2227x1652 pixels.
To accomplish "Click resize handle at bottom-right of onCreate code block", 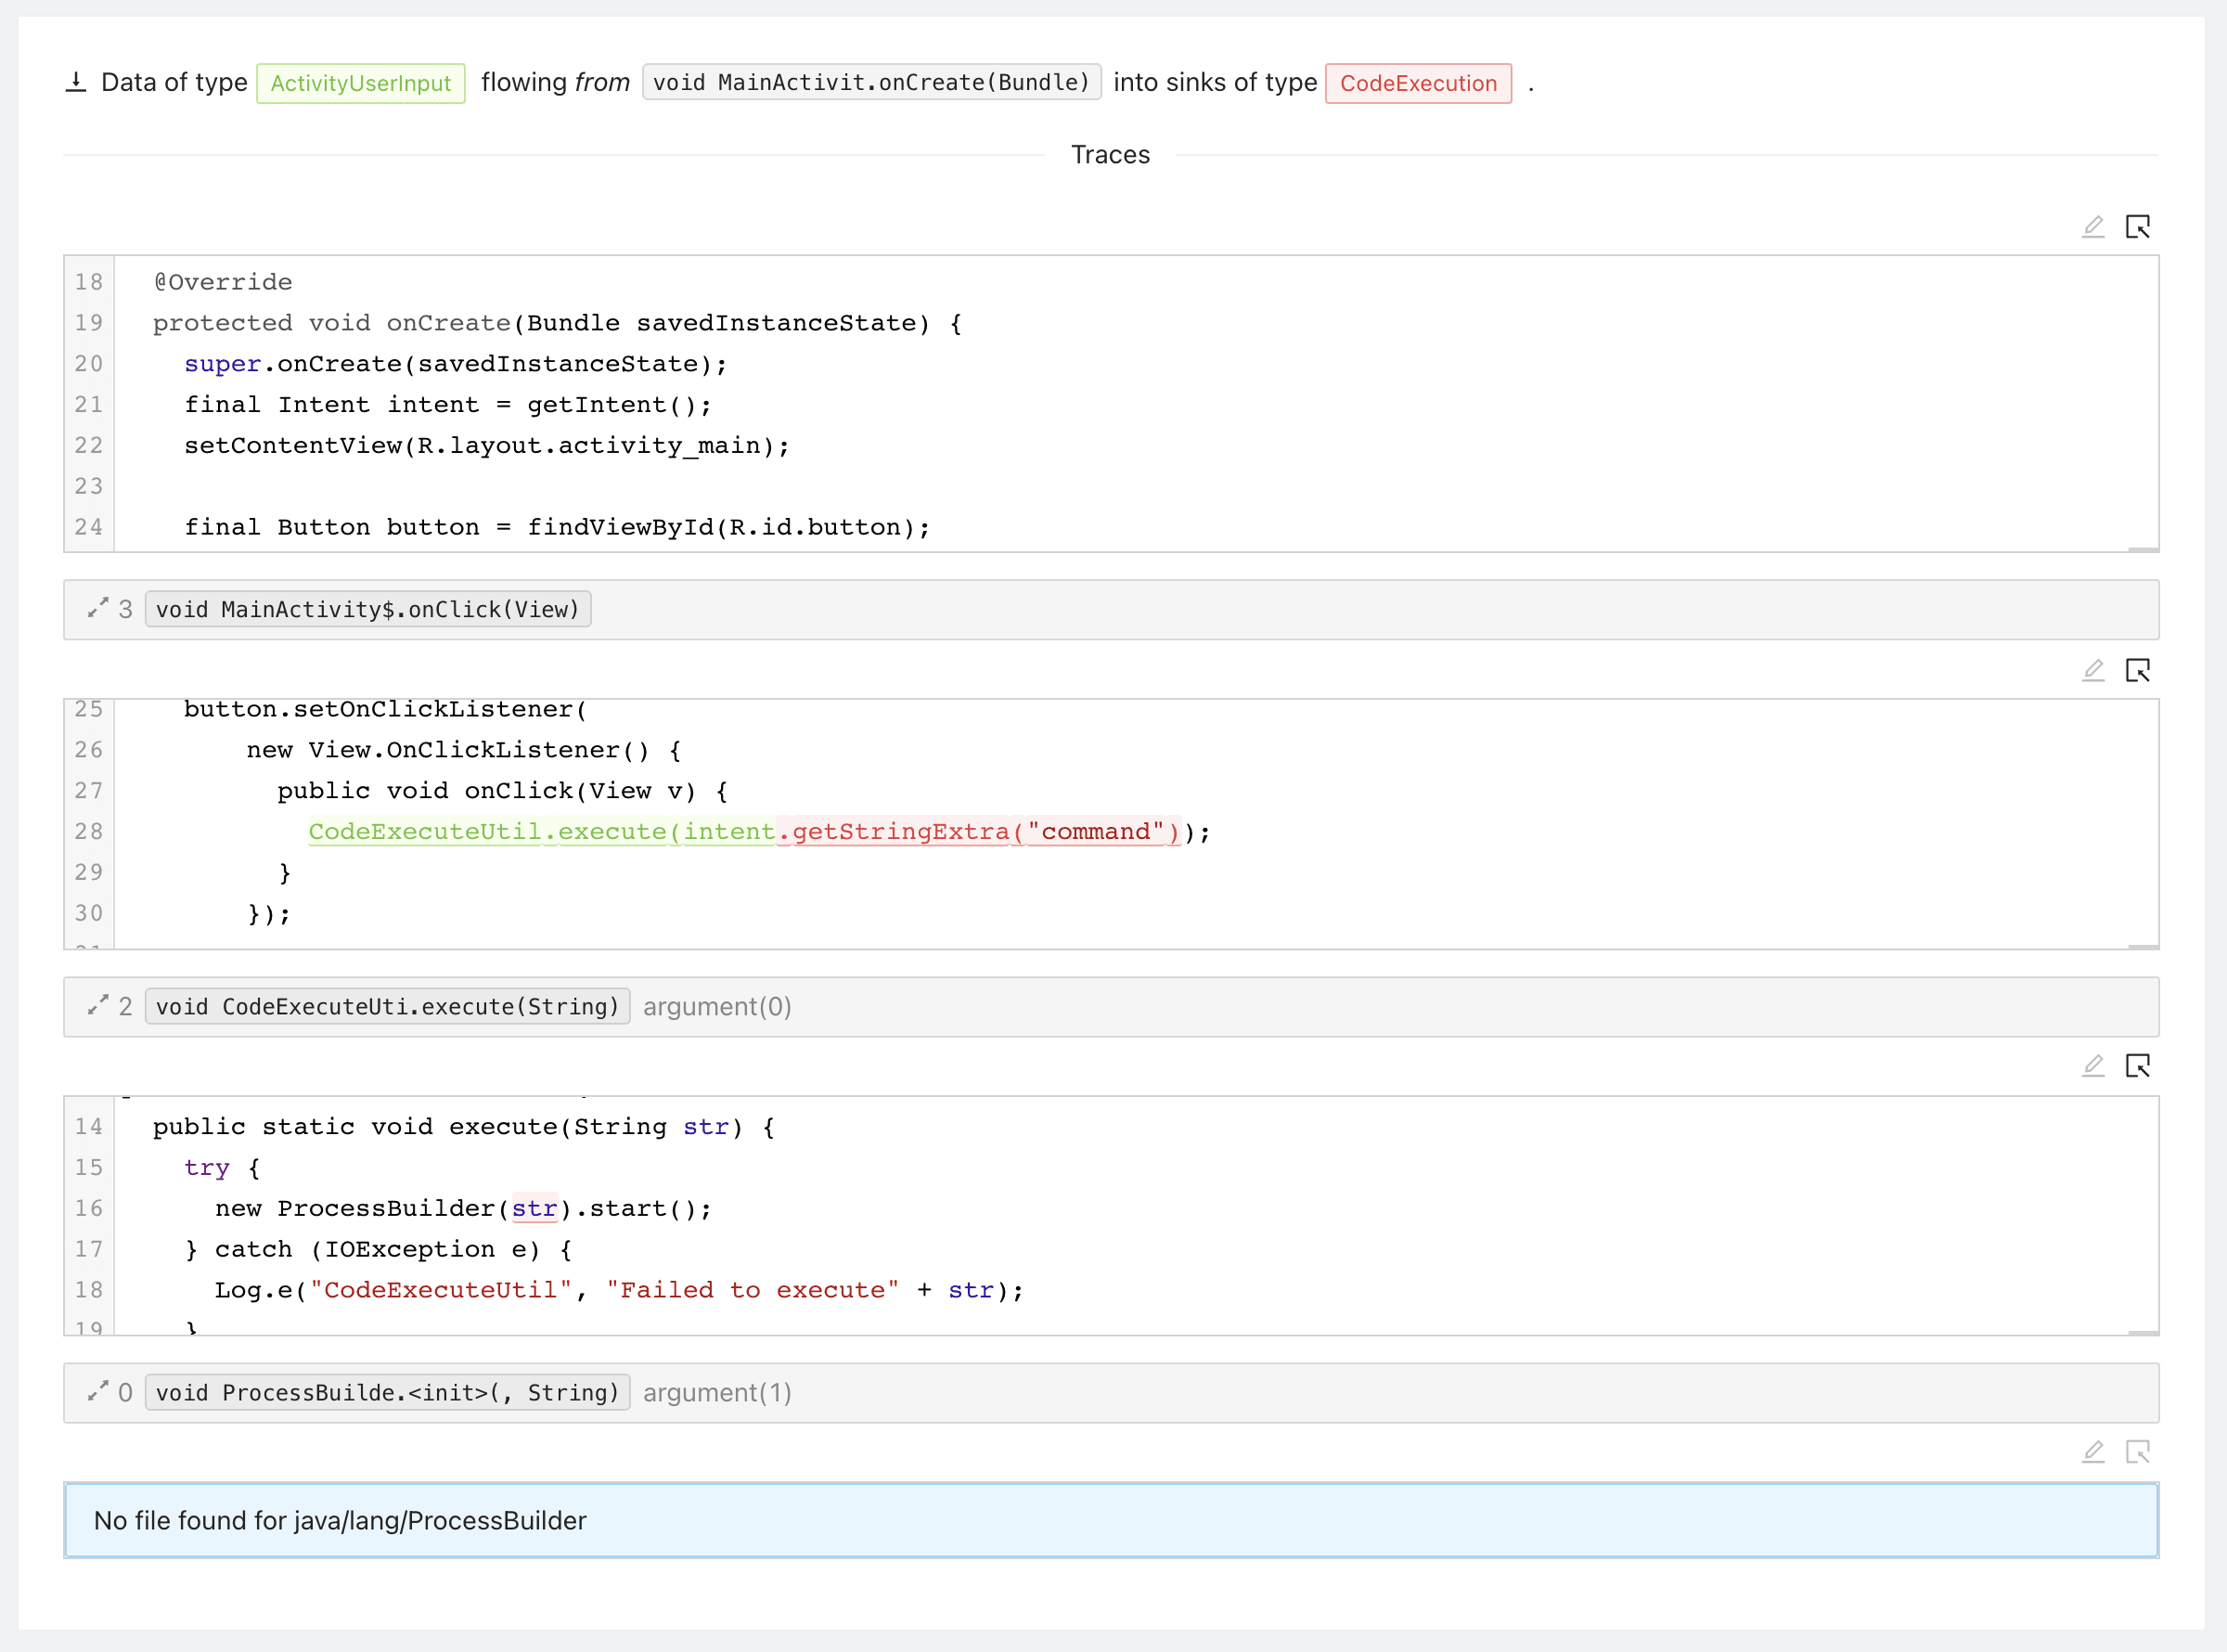I will (x=2143, y=549).
